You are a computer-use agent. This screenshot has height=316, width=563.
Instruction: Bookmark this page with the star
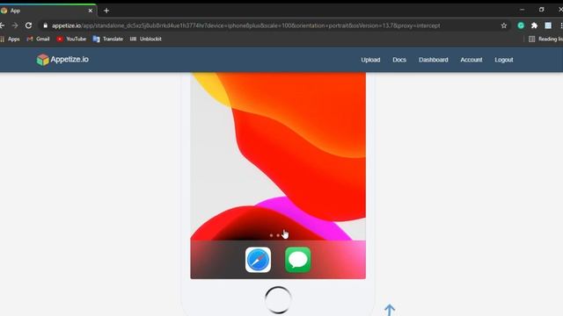[504, 25]
